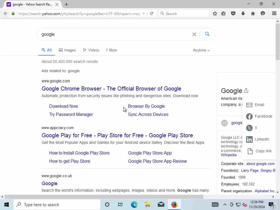Save page to Pocket icon
This screenshot has width=280, height=210.
(233, 13)
